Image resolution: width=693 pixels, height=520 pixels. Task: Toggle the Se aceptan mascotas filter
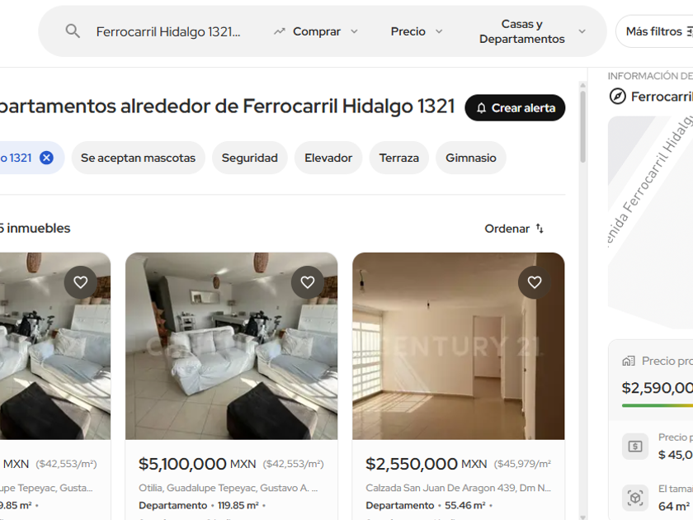(138, 158)
